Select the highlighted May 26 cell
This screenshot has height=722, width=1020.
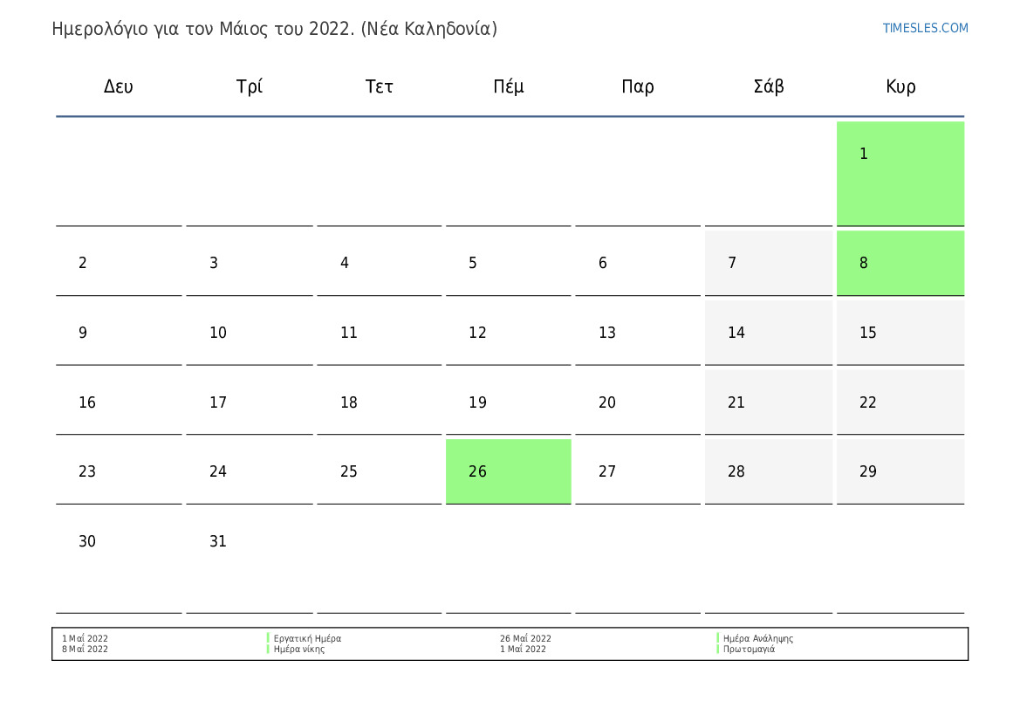pos(508,471)
